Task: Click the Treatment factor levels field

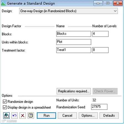Action: click(100, 50)
